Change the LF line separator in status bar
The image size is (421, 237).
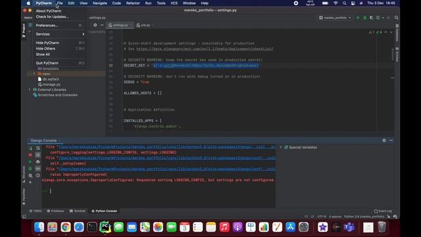(x=312, y=217)
